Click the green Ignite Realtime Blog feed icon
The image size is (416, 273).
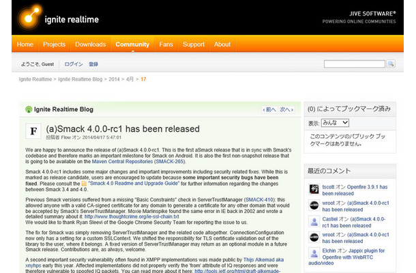29,109
